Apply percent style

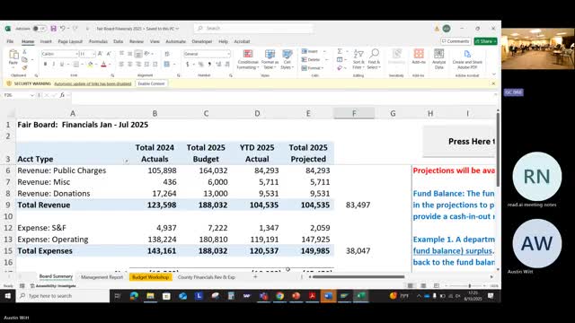click(200, 65)
